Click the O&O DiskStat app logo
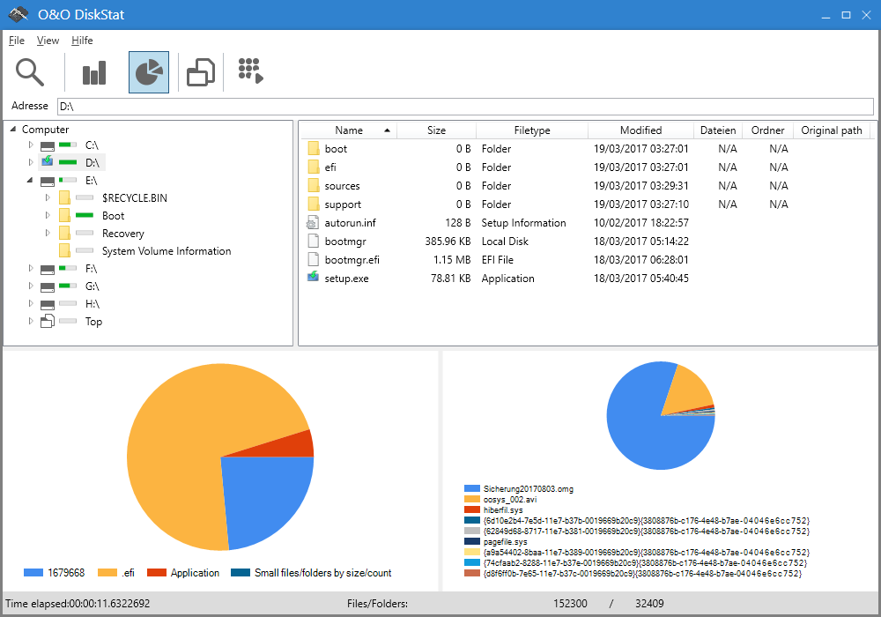 coord(19,15)
